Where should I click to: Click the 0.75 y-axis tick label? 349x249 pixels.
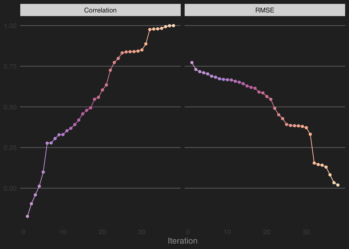click(x=10, y=66)
